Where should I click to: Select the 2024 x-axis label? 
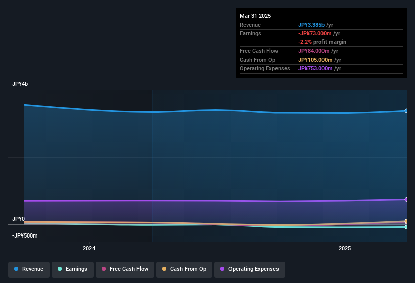89,248
